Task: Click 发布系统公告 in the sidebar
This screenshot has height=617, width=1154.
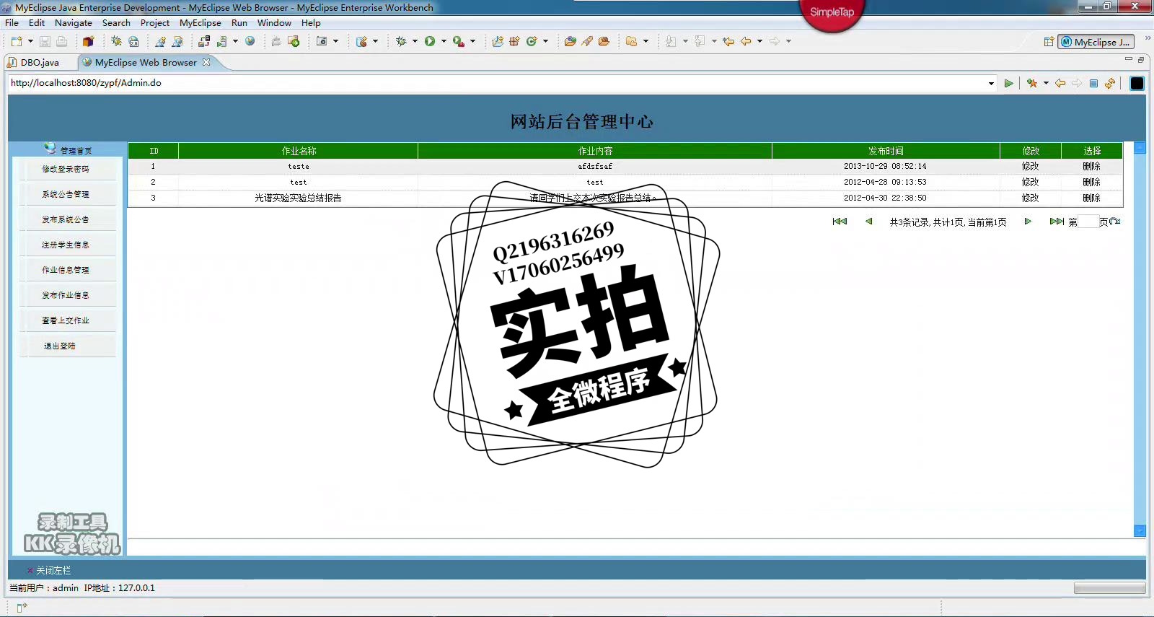Action: [x=66, y=219]
